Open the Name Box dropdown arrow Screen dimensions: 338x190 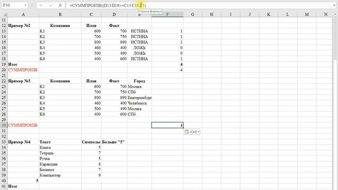pyautogui.click(x=25, y=5)
